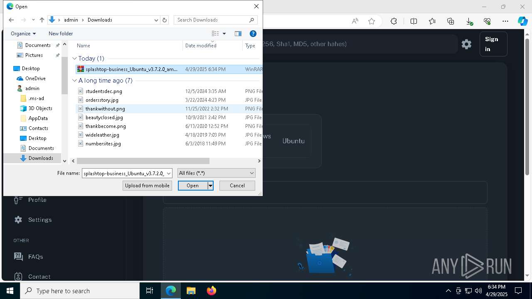Open Edge Downloads icon
Screen dimensions: 532x299
pyautogui.click(x=469, y=21)
